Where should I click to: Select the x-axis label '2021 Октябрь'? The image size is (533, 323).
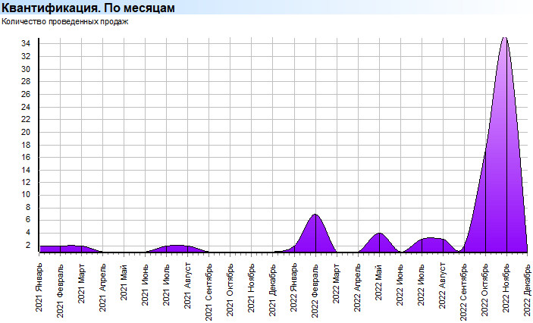point(230,290)
